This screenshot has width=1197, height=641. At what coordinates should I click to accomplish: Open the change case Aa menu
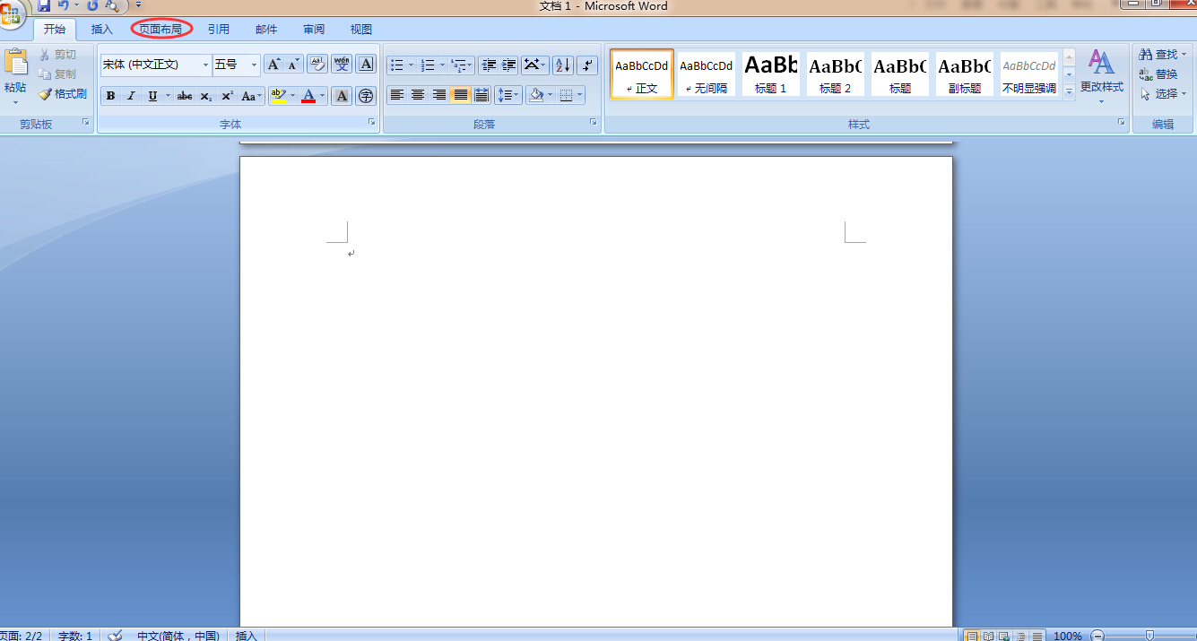tap(252, 96)
